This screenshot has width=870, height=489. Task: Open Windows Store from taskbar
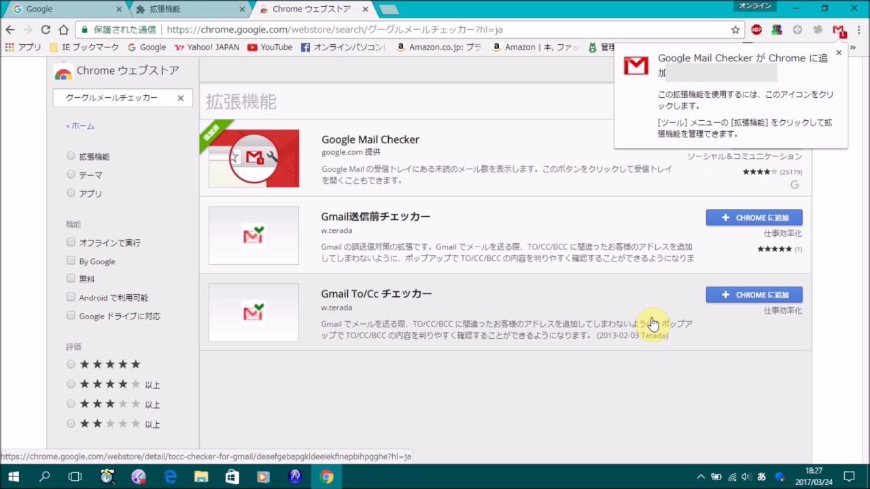coord(232,477)
